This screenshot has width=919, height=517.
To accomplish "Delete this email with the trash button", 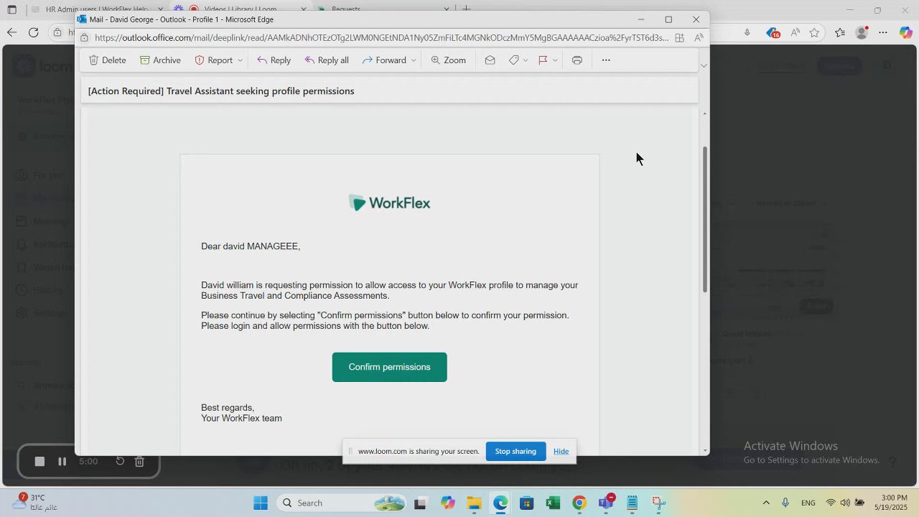I will (x=107, y=60).
